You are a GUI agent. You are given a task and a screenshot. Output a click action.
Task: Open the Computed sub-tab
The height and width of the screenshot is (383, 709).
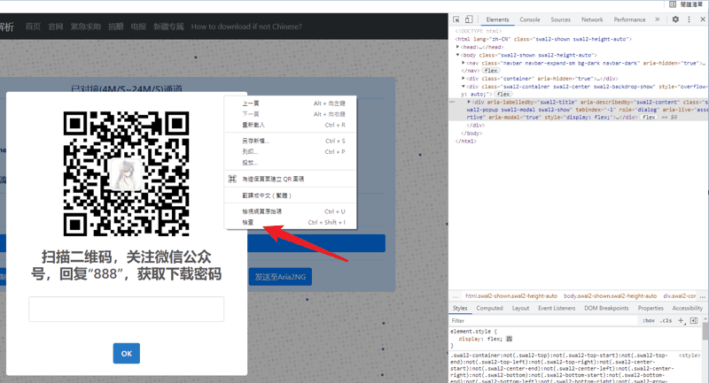tap(489, 308)
